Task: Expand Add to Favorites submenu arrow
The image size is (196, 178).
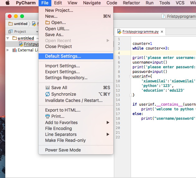Action: [x=108, y=123]
